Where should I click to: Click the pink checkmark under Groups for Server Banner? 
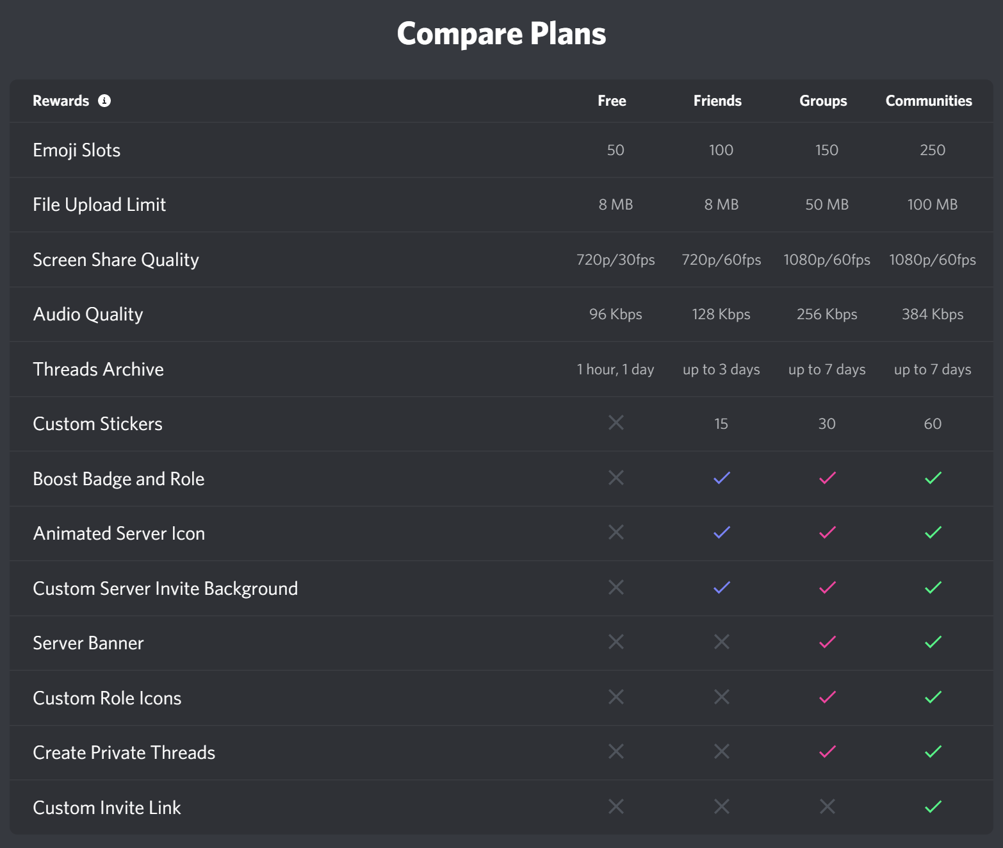pos(826,642)
